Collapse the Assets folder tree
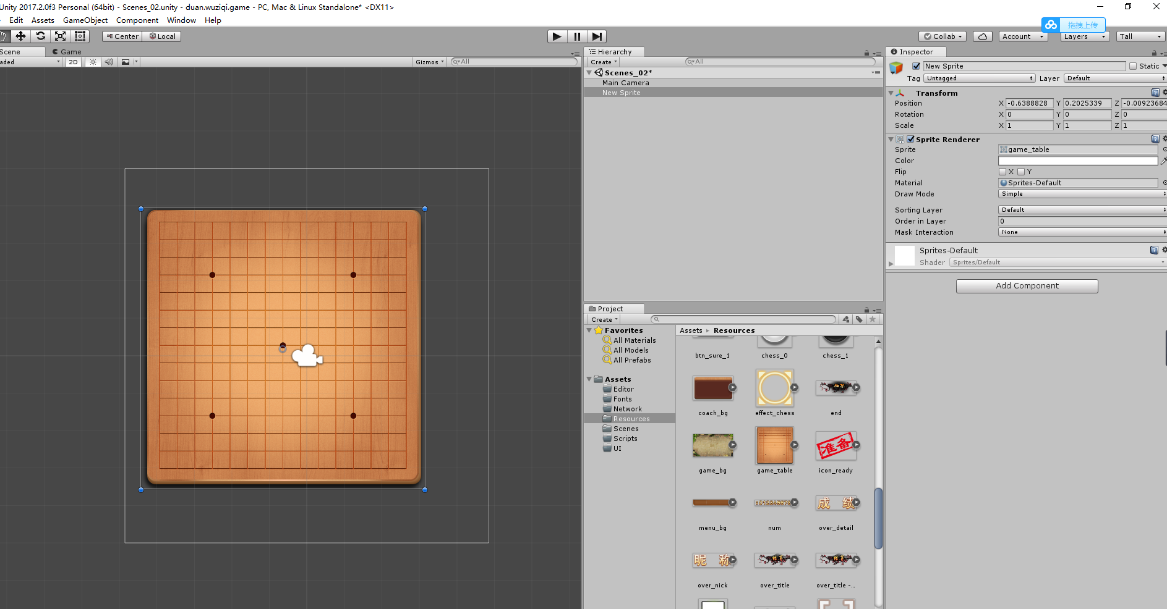This screenshot has height=609, width=1167. [x=589, y=379]
